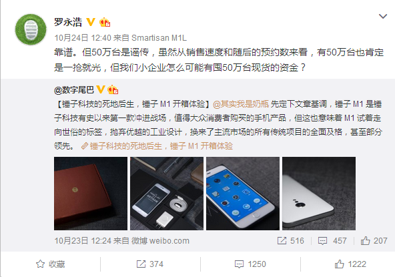Open the 数字尾巴 account link
This screenshot has width=395, height=277.
[74, 89]
